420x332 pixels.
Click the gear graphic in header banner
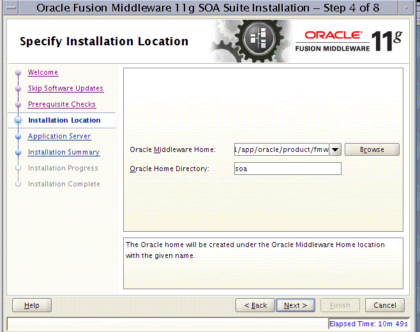click(x=251, y=41)
